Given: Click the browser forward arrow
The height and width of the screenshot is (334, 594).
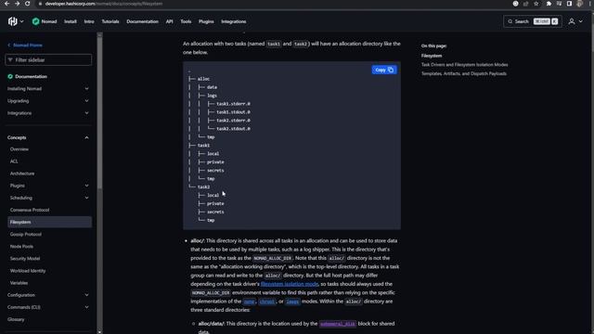Looking at the screenshot, I should [x=17, y=4].
